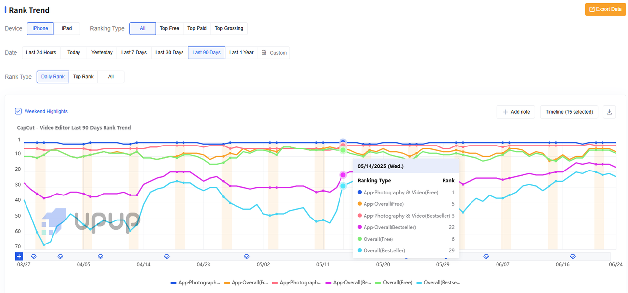Click the Export Data button

point(605,9)
